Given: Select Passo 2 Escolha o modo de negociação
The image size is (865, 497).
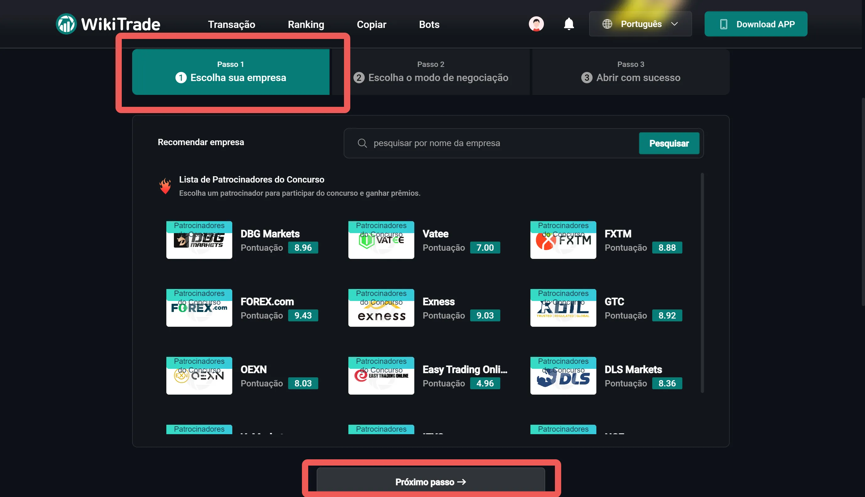Looking at the screenshot, I should 431,72.
